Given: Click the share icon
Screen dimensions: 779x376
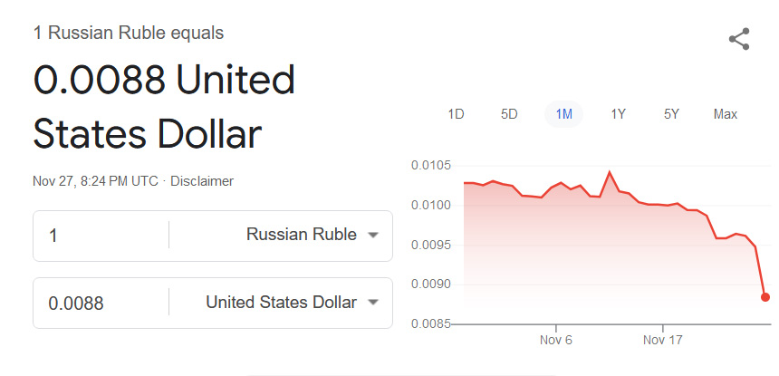Looking at the screenshot, I should click(739, 39).
